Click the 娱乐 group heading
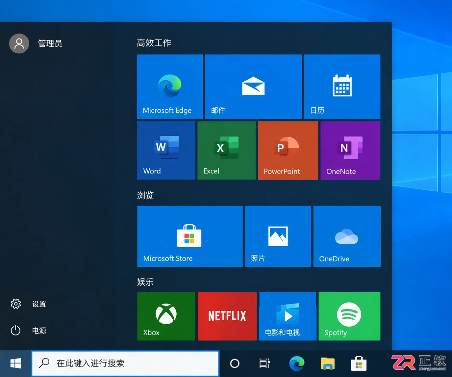Screen dimensions: 452x377 [x=145, y=282]
